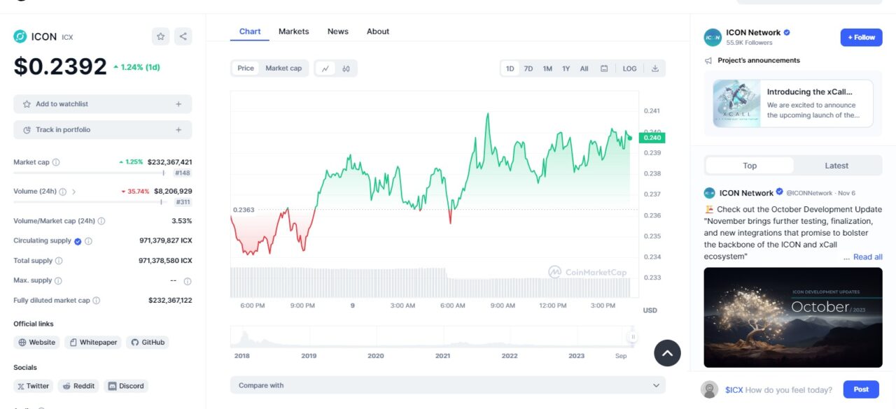The width and height of the screenshot is (896, 409).
Task: Click Read all on the post
Action: 867,257
